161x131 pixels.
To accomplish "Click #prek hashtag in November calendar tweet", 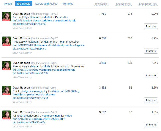I will [x=71, y=70].
